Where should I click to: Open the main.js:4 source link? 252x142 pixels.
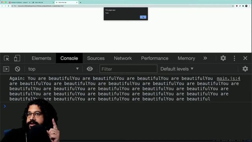coord(228,78)
